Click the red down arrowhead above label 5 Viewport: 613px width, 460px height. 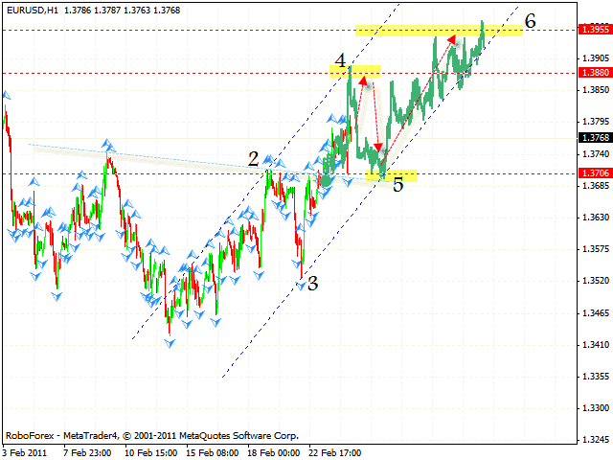click(379, 149)
